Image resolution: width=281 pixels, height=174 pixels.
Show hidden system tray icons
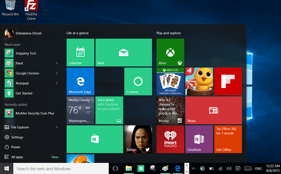point(194,169)
